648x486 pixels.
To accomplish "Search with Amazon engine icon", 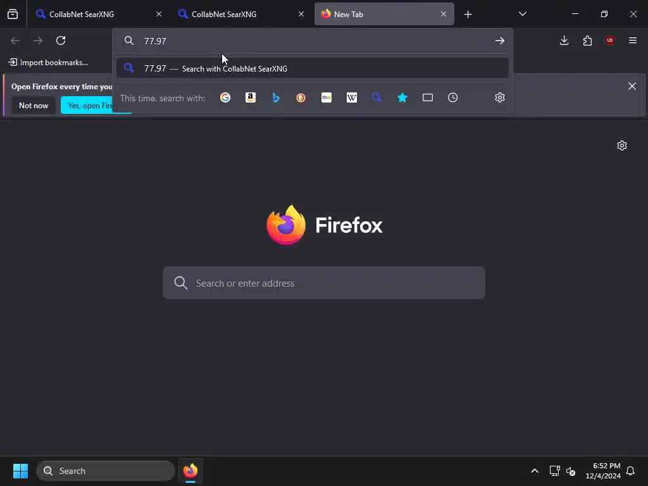I will point(251,97).
